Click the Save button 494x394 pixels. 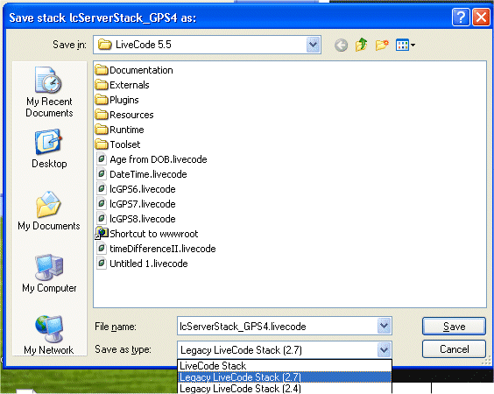pyautogui.click(x=454, y=327)
